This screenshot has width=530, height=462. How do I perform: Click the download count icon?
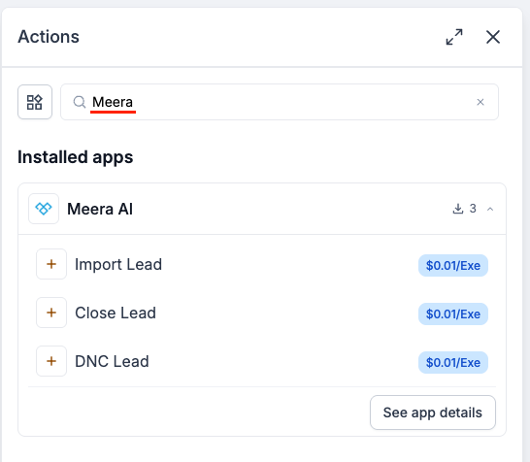[x=457, y=209]
